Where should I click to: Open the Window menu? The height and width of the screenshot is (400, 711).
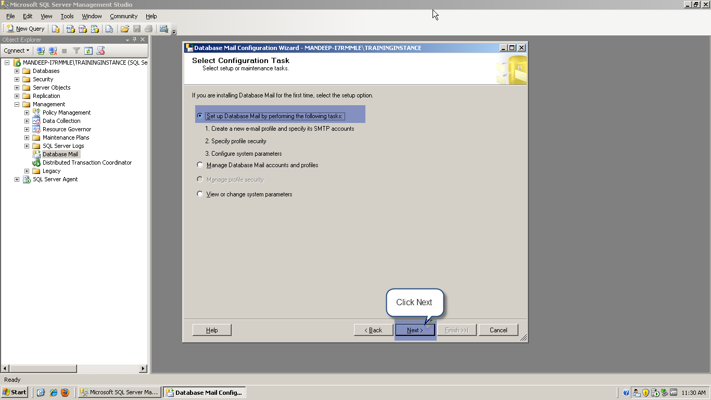point(92,16)
